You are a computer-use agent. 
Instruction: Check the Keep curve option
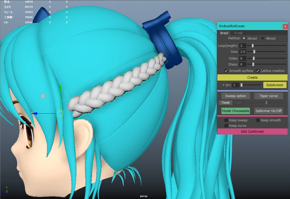[x=226, y=126]
